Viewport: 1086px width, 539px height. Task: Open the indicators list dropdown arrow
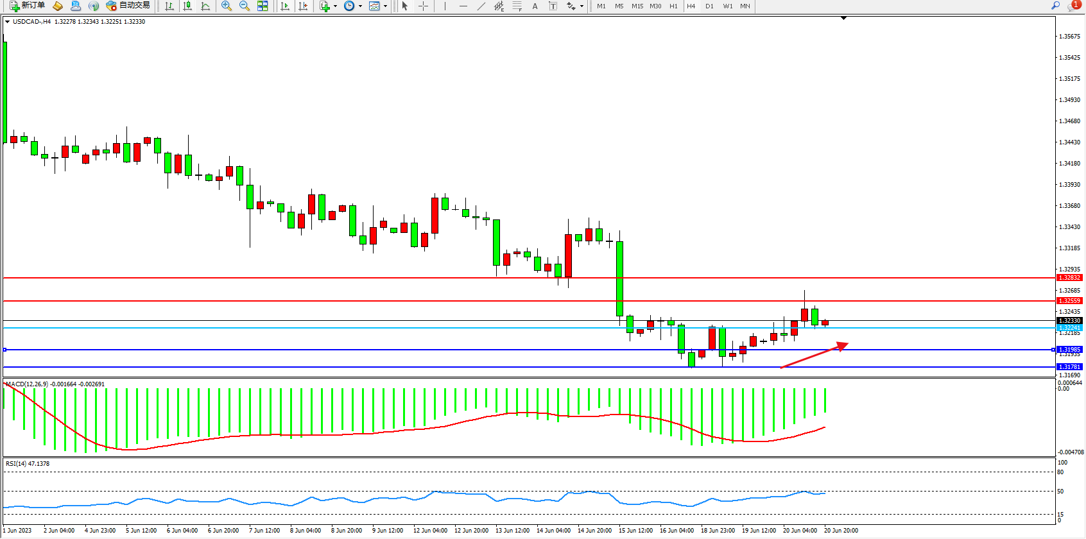(335, 6)
